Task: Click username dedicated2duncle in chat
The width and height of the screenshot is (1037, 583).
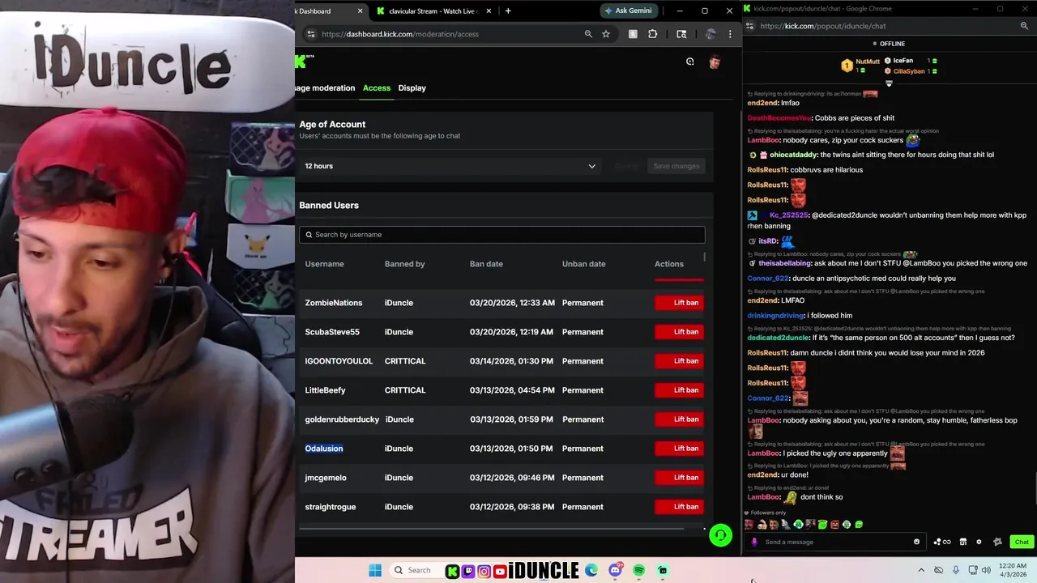Action: click(x=778, y=338)
